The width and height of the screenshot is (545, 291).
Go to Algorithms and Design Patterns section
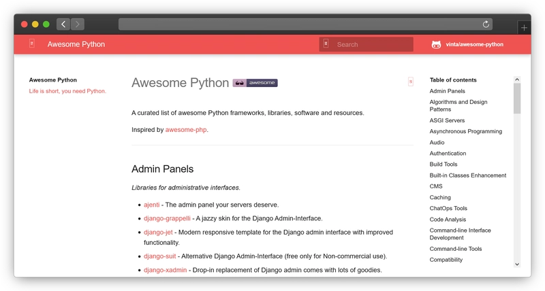[458, 105]
